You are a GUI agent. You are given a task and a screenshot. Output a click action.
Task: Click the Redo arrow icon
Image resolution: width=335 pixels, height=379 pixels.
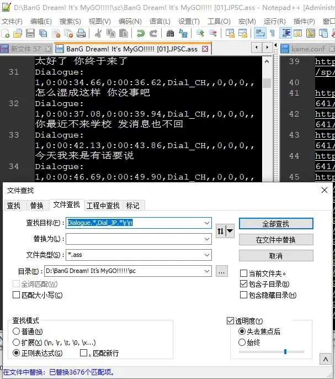coord(153,33)
